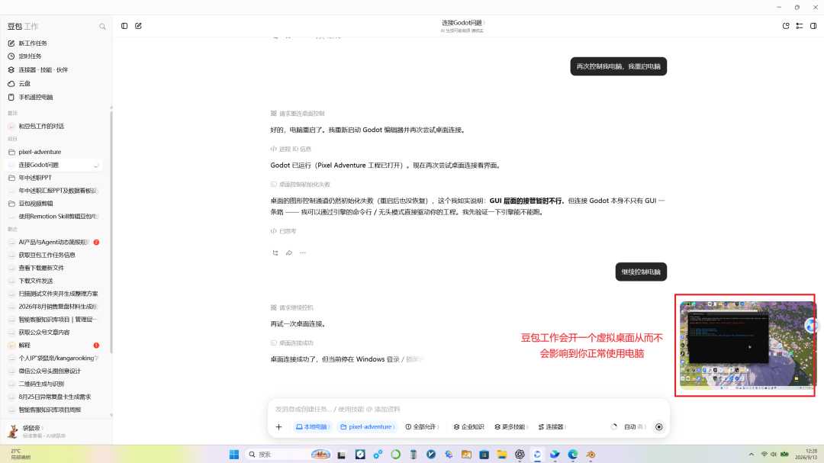Viewport: 824px width, 463px height.
Task: Open the share icon in top-right header
Action: pyautogui.click(x=786, y=26)
